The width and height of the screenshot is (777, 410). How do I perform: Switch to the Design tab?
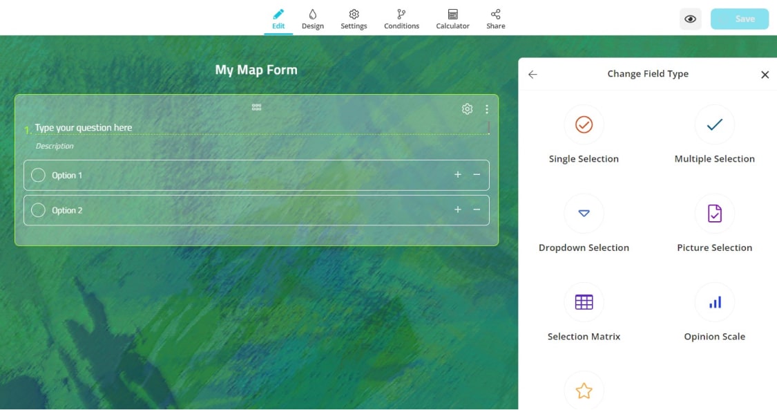(312, 19)
